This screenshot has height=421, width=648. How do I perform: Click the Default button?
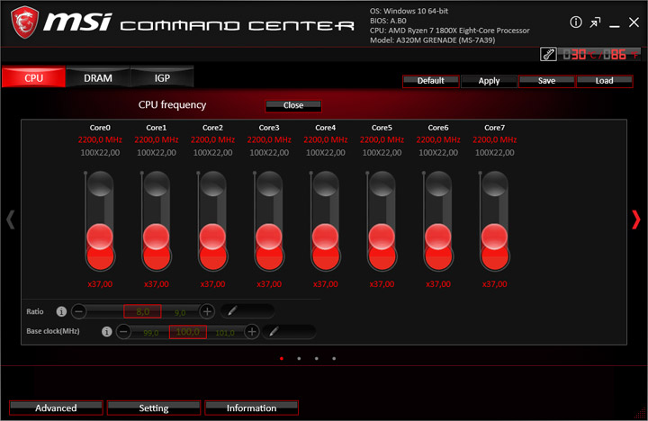(430, 81)
